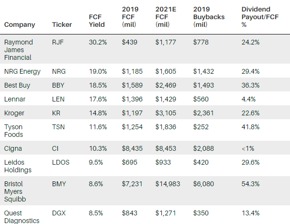Click the 14.8% FCF yield value

point(98,113)
